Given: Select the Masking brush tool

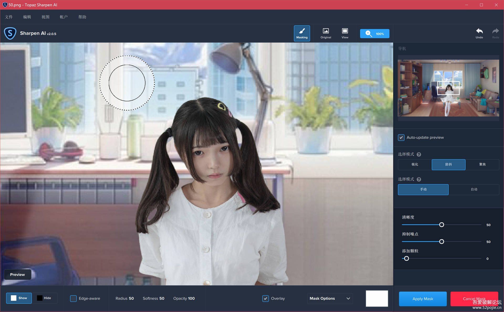Looking at the screenshot, I should (302, 33).
